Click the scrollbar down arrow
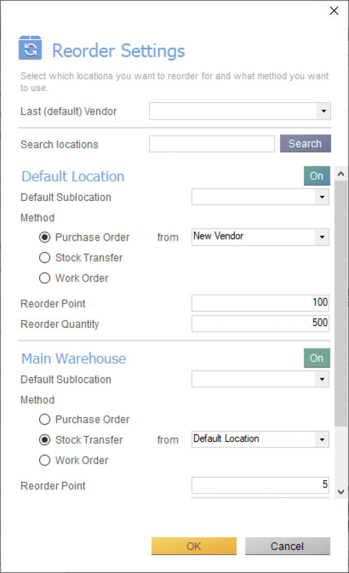 pos(341,492)
